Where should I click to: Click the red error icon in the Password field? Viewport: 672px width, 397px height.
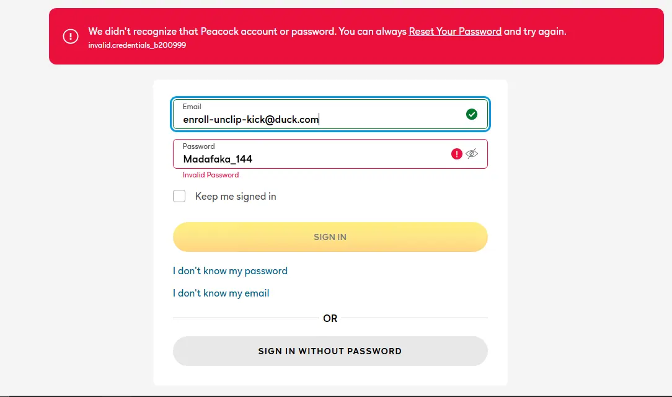tap(456, 154)
